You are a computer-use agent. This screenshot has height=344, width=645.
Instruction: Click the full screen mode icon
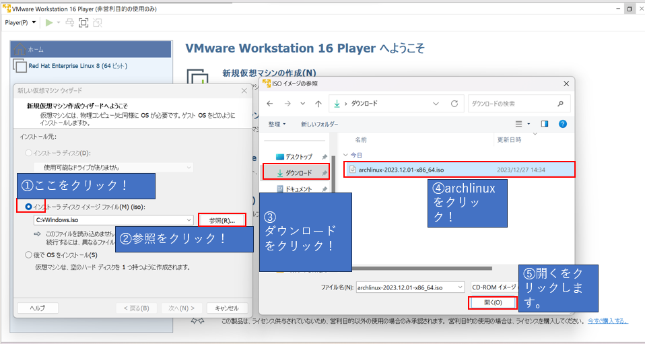83,23
